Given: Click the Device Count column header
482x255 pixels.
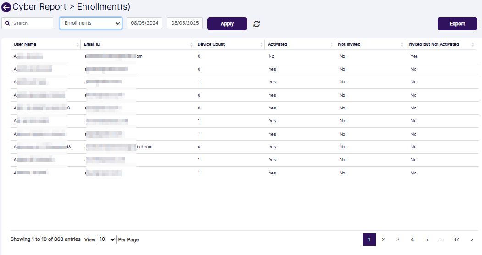Looking at the screenshot, I should (211, 44).
